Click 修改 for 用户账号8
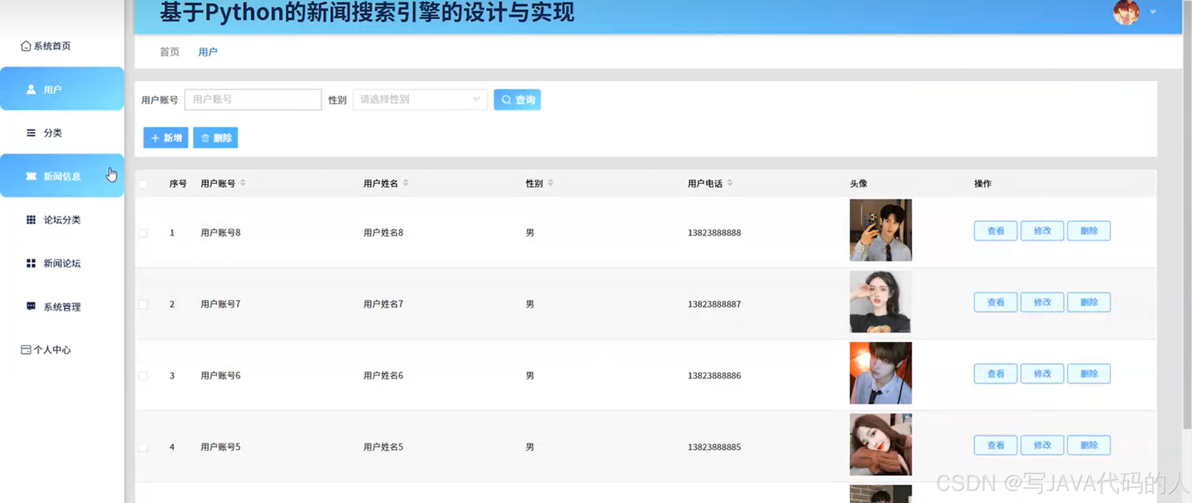The width and height of the screenshot is (1192, 503). tap(1043, 231)
